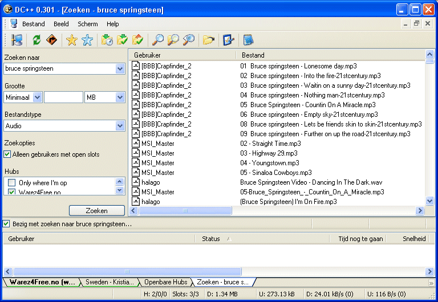Image resolution: width=438 pixels, height=302 pixels.
Task: Click the H: 2/0/0 status bar entry
Action: point(155,294)
